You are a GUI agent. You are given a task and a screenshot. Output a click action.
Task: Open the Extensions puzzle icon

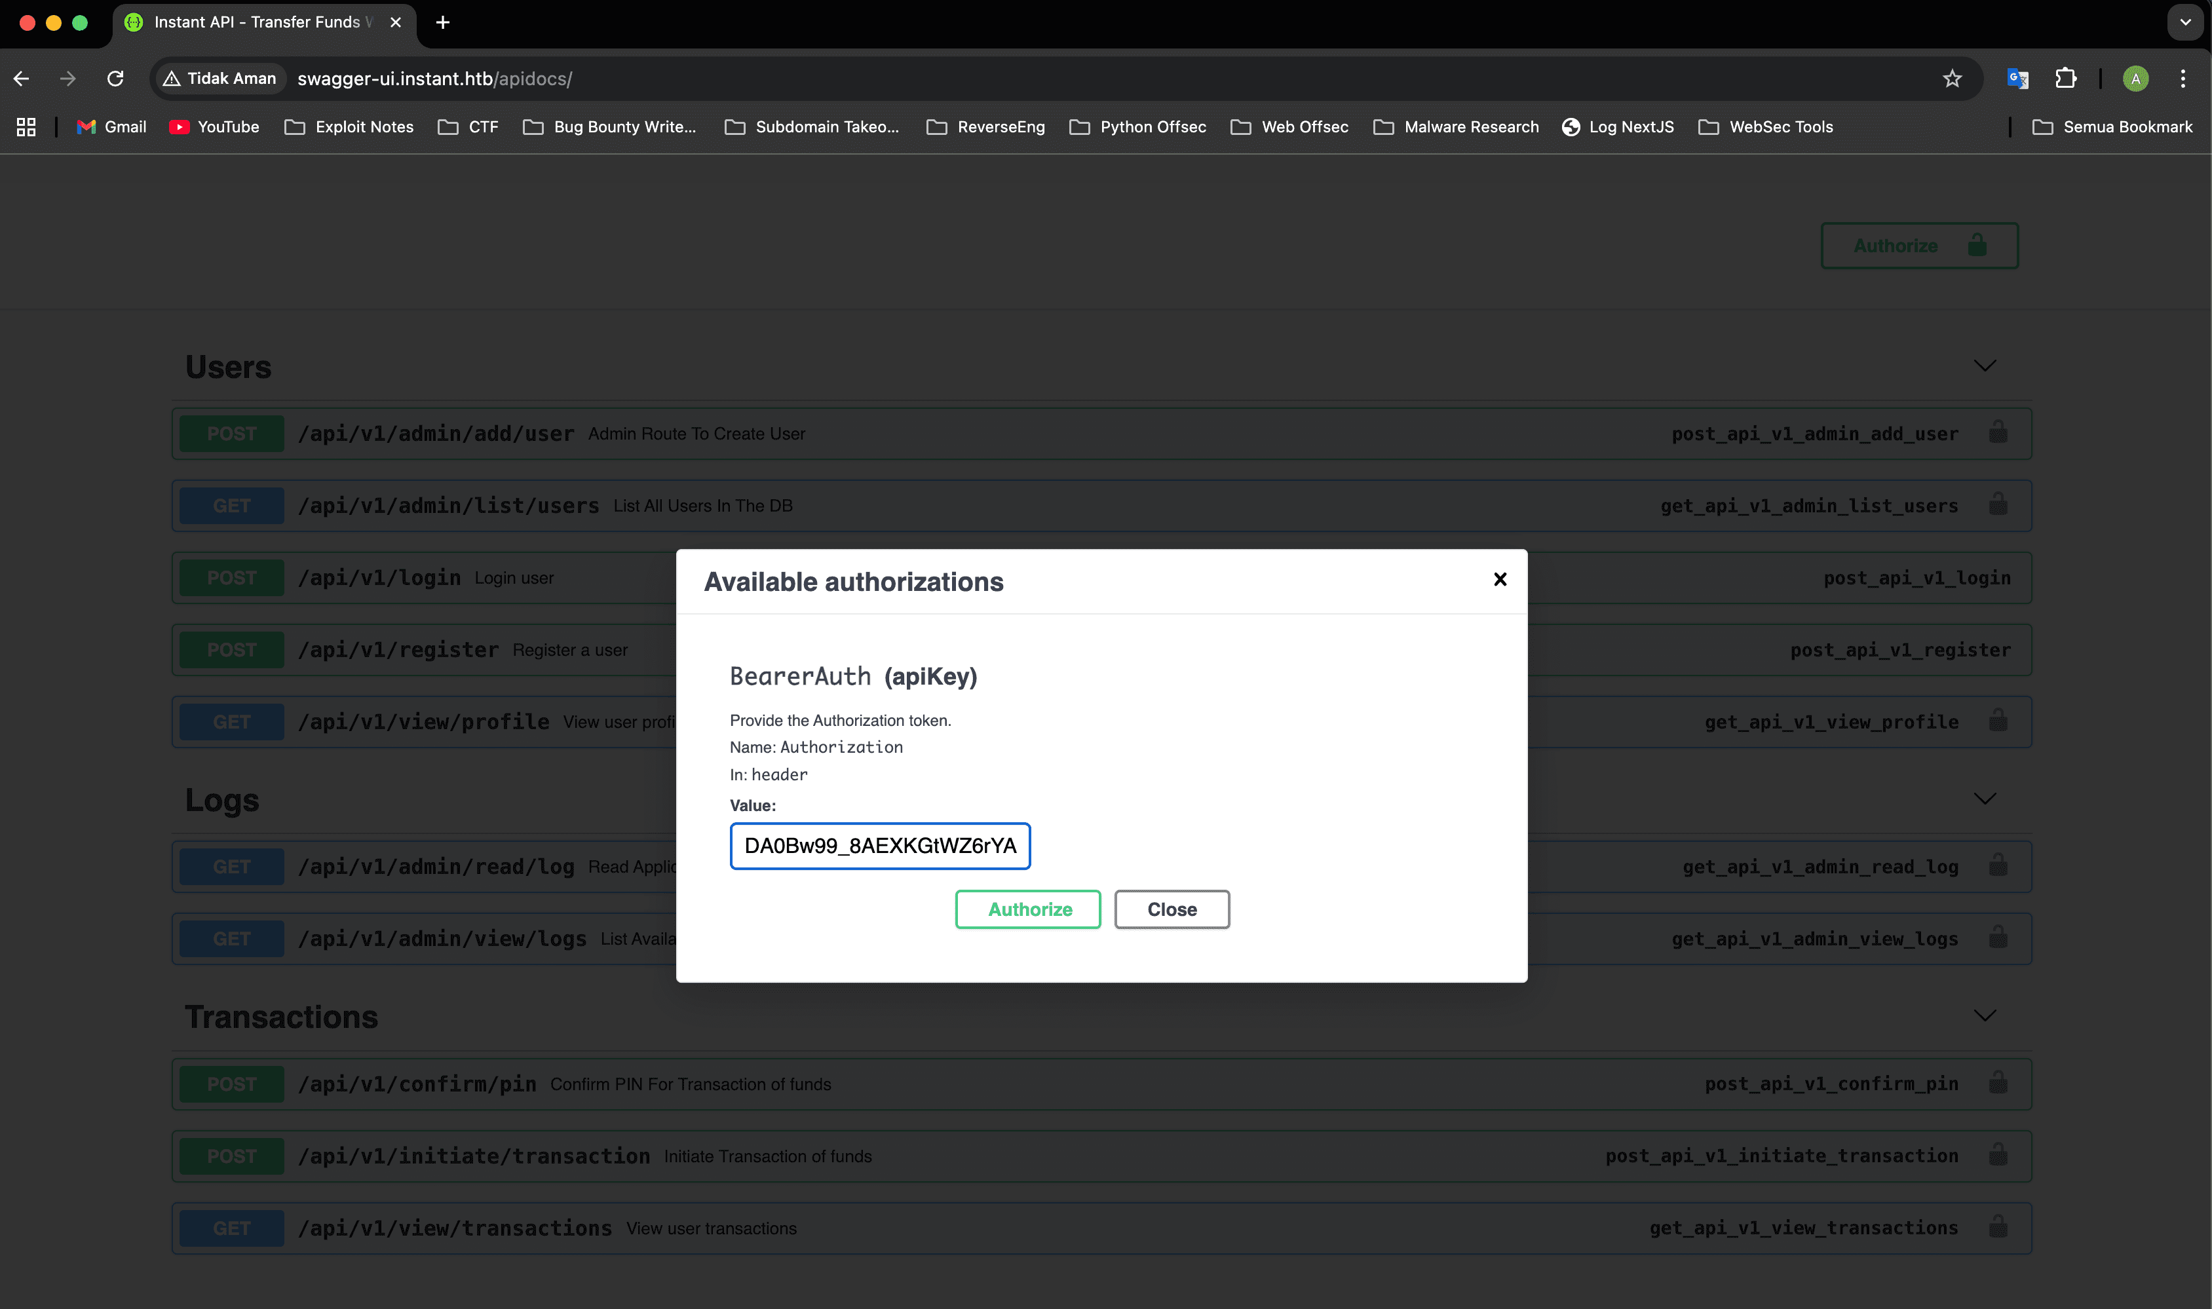coord(2066,79)
